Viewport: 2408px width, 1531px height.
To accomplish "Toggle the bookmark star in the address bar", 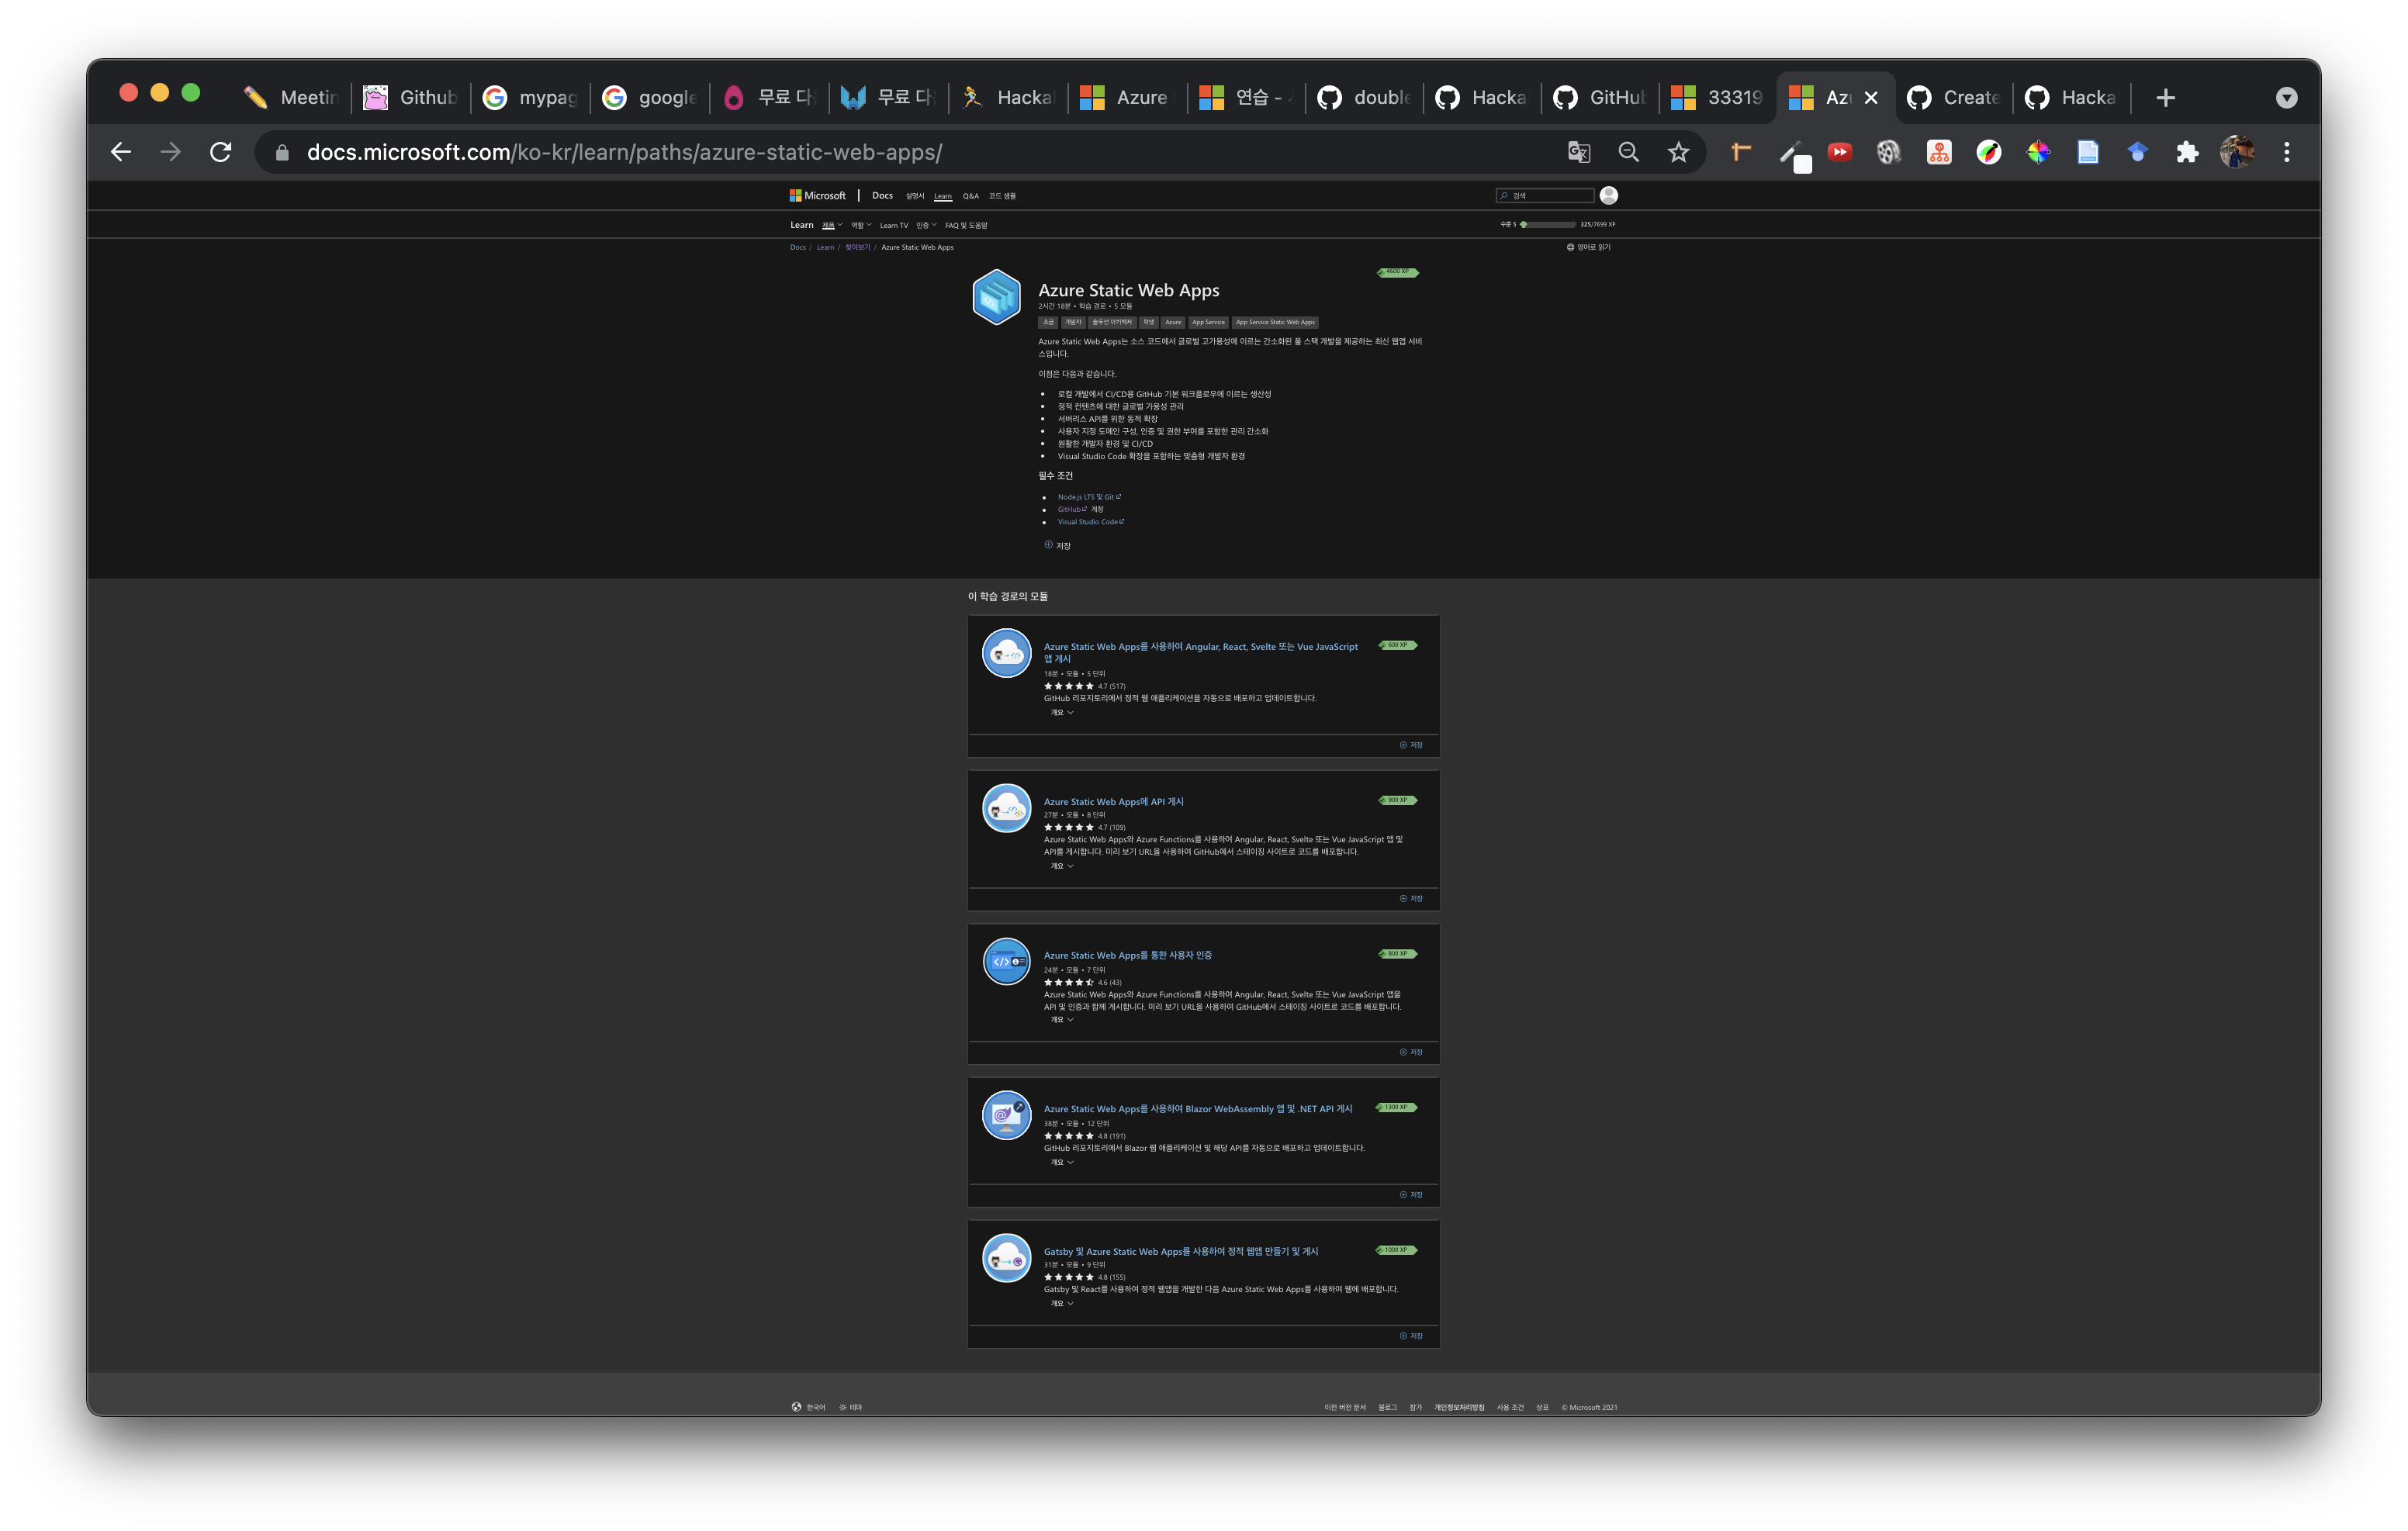I will click(x=1678, y=152).
